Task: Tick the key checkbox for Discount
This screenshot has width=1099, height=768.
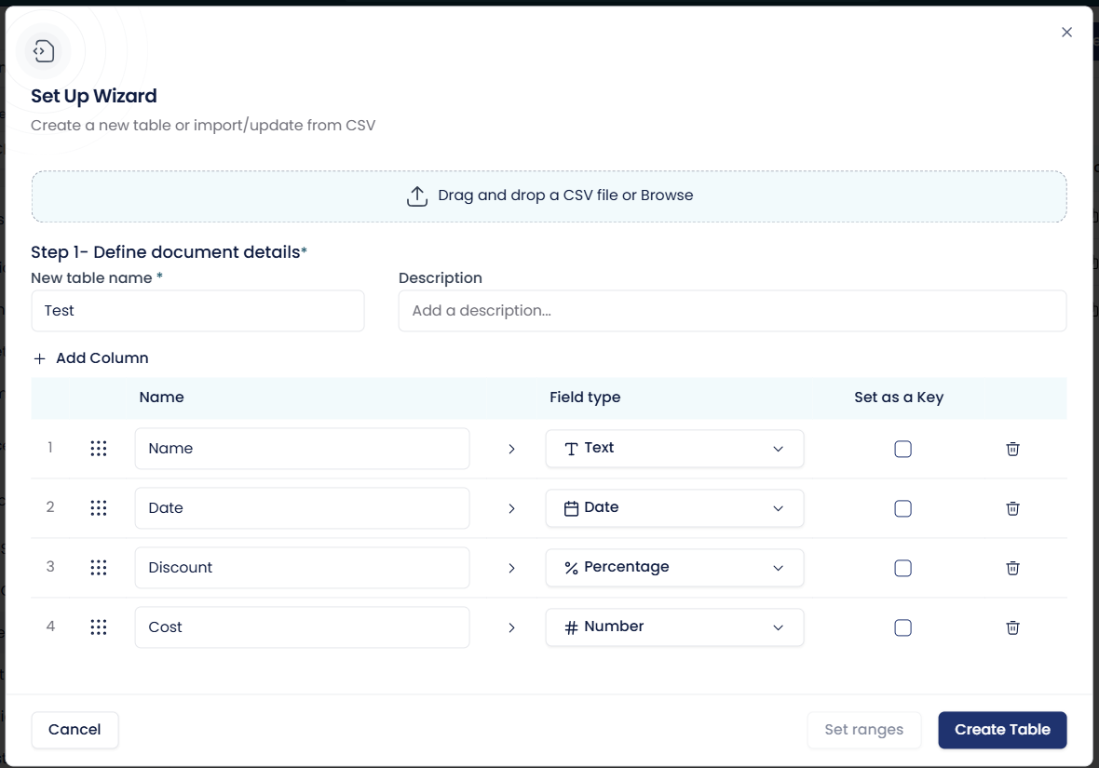Action: (x=902, y=568)
